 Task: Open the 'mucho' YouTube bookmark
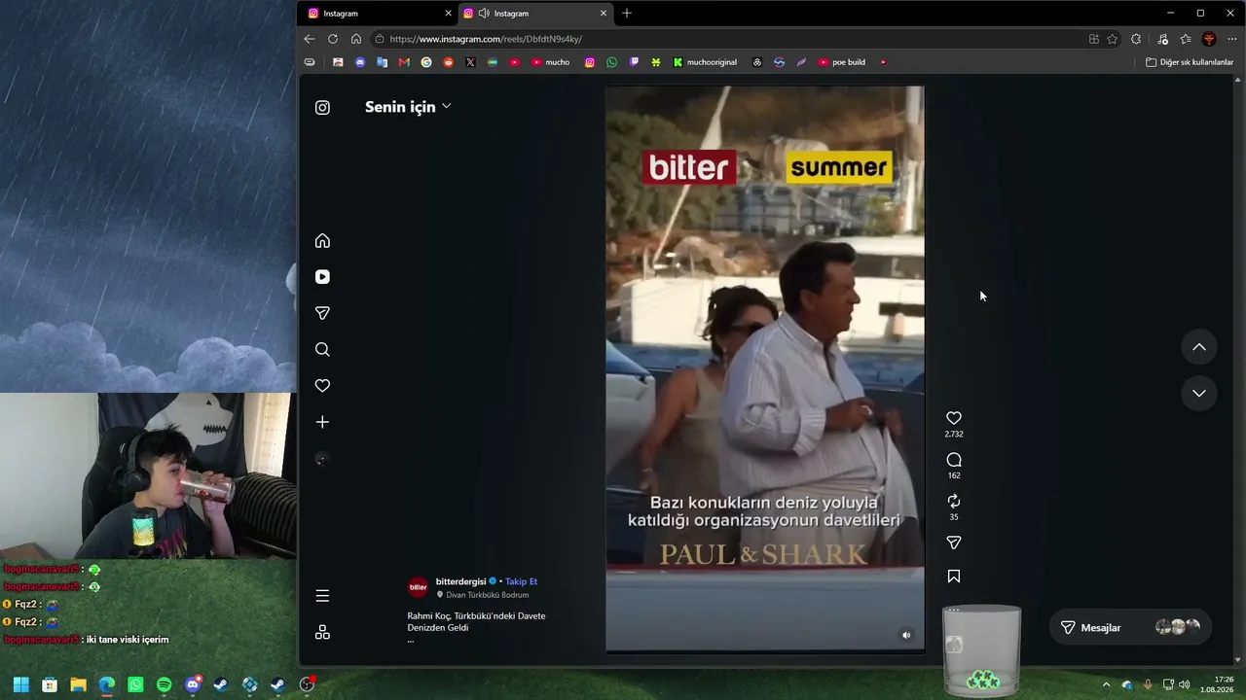point(551,62)
